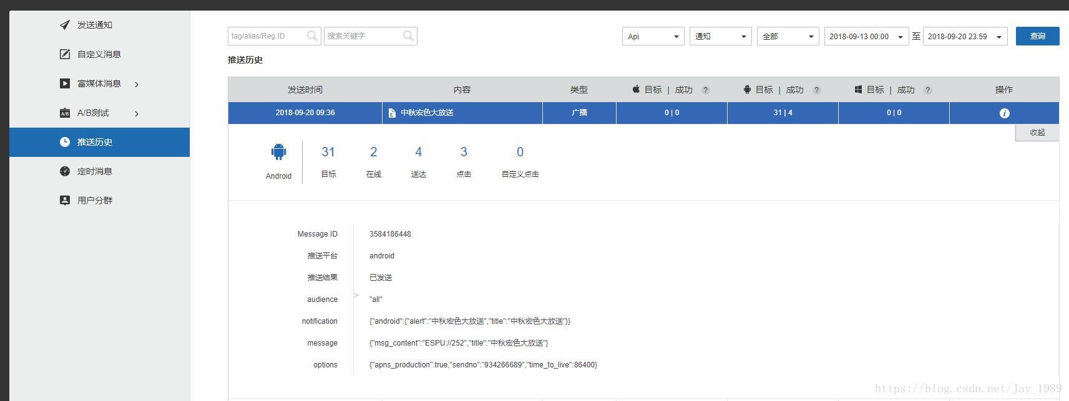The width and height of the screenshot is (1069, 401).
Task: Click the 推送历史 page heading
Action: coord(245,60)
